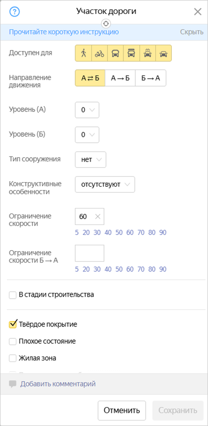
Task: Expand the 'Тип сооружения' dropdown
Action: 91,160
